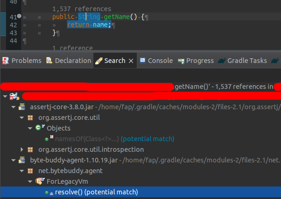This screenshot has height=199, width=281.
Task: Open the Gradle Tasks tab
Action: [x=243, y=61]
